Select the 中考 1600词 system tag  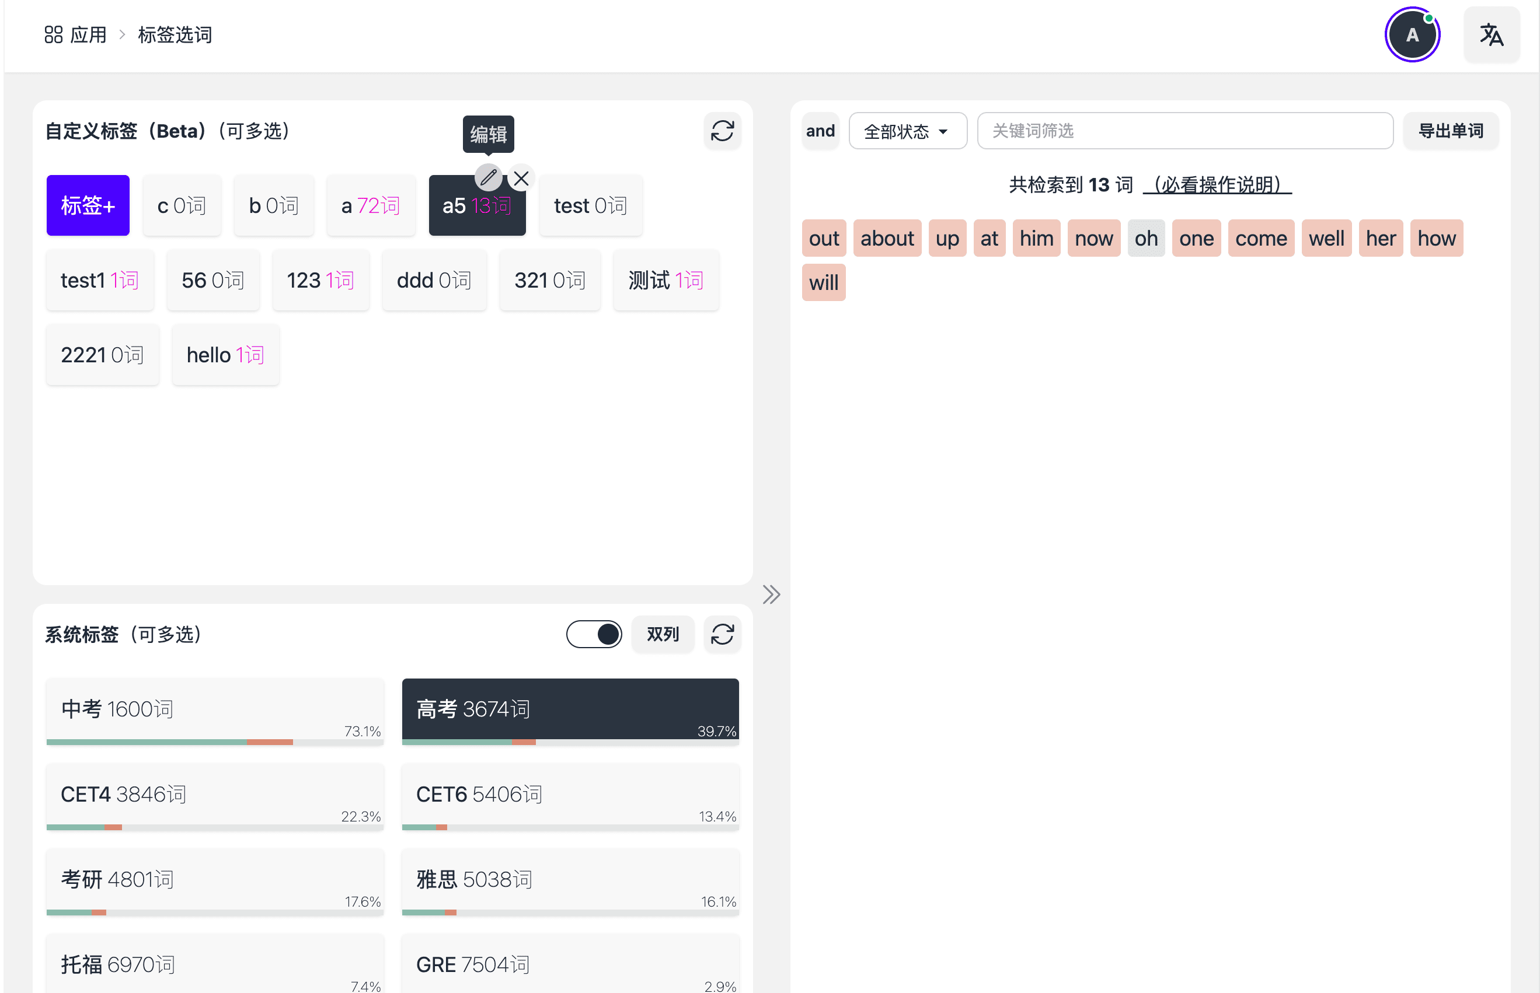[x=214, y=711]
